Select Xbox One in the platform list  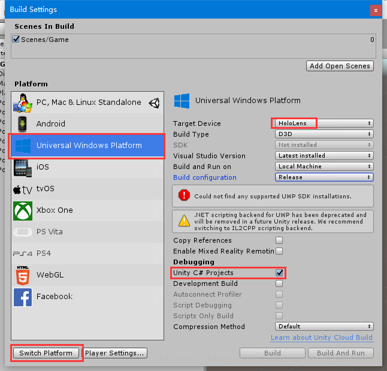point(87,210)
